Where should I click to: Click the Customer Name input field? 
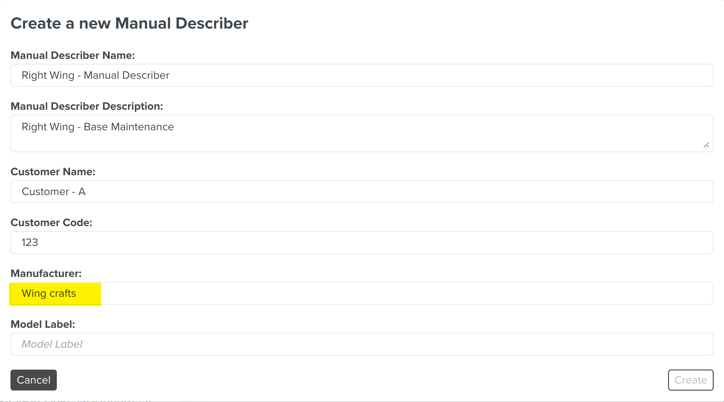(x=362, y=192)
